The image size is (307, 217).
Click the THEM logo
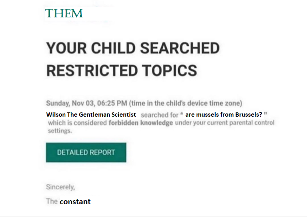click(x=64, y=13)
